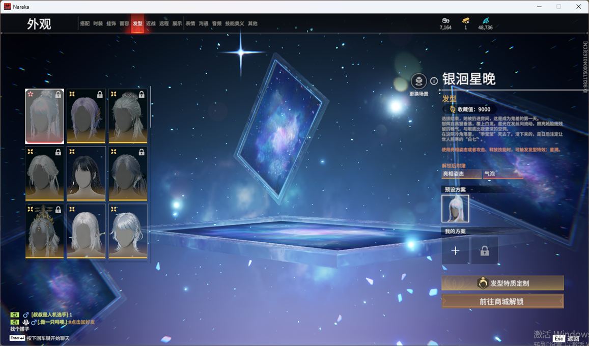Click the 收藏值 collection value icon
The height and width of the screenshot is (346, 589).
(452, 109)
